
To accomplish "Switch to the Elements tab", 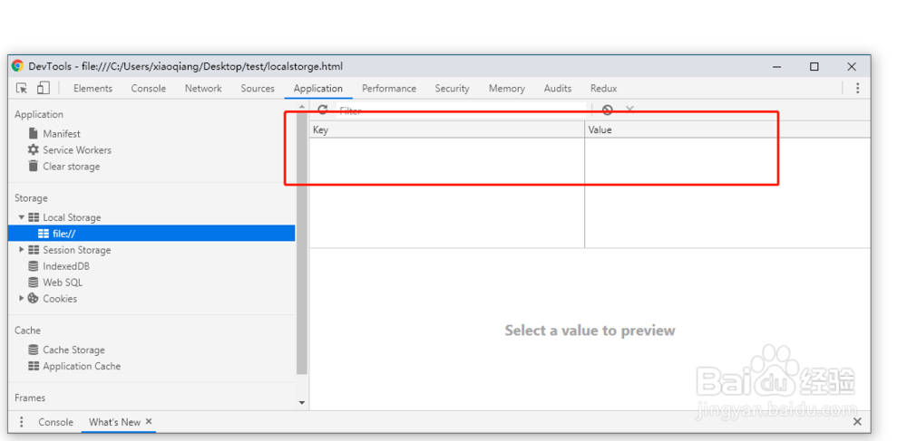I will [93, 89].
